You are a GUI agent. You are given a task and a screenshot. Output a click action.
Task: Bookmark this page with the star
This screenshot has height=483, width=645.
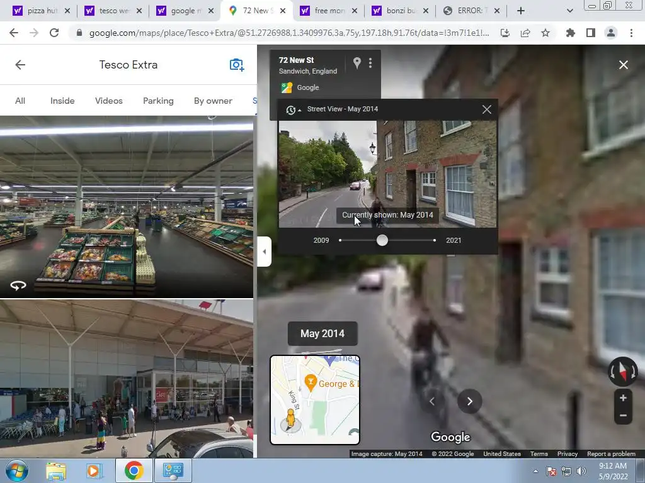[545, 33]
